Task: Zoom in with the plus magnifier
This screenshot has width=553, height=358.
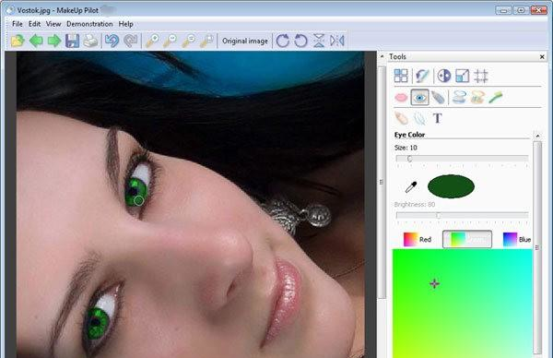Action: (152, 41)
